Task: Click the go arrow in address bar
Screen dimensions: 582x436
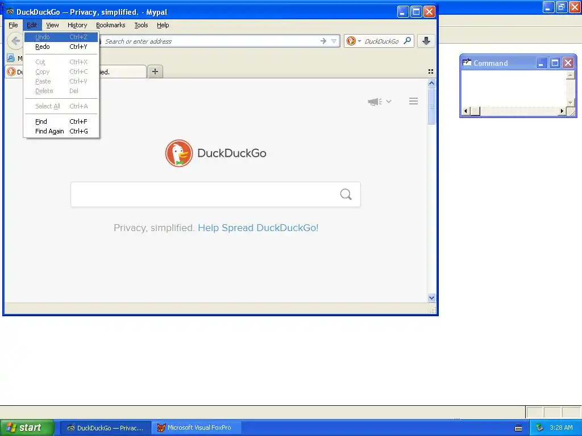Action: tap(323, 41)
